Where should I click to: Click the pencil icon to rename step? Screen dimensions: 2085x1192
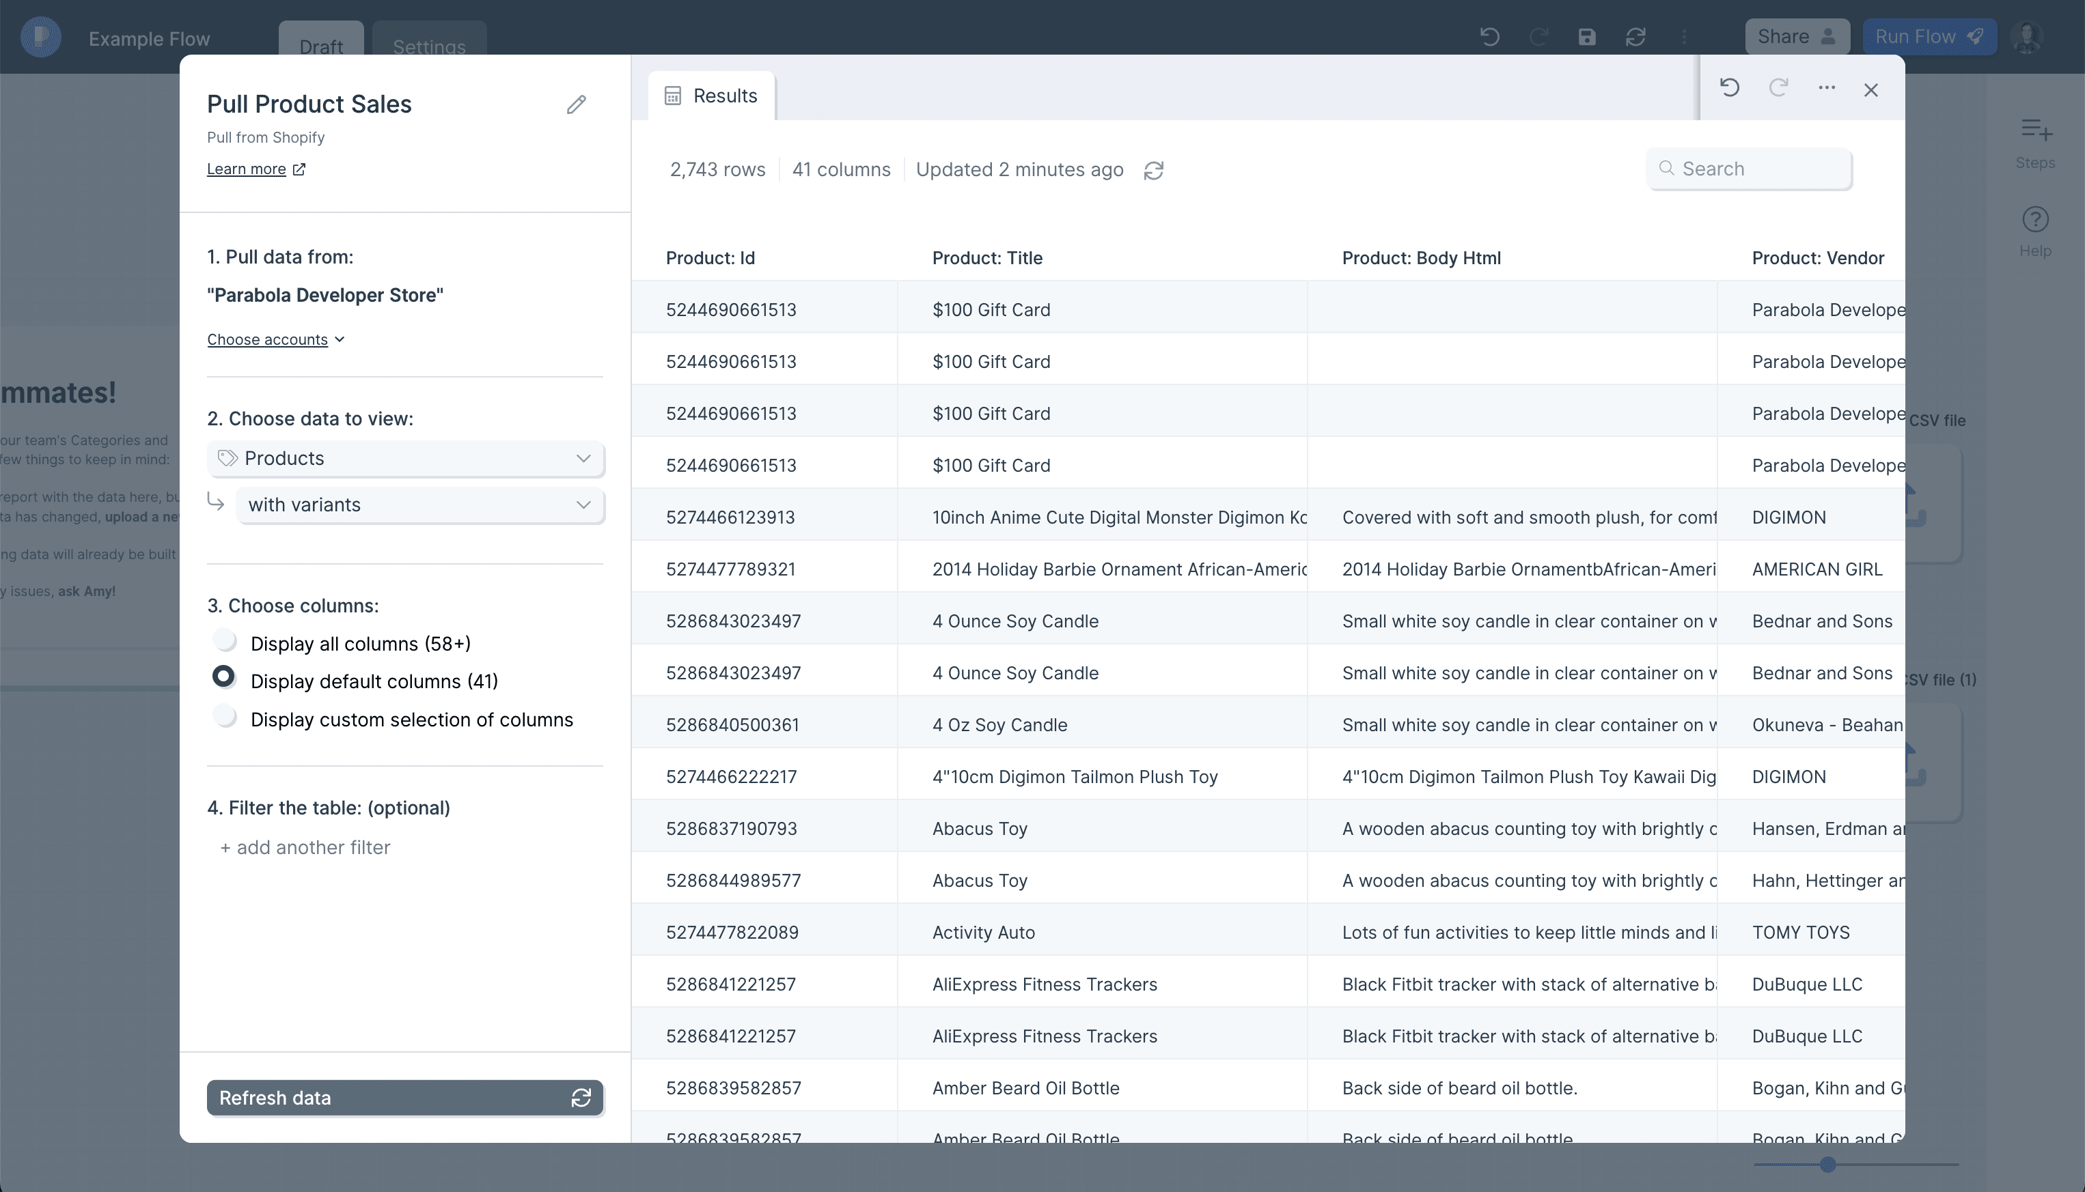pyautogui.click(x=576, y=104)
